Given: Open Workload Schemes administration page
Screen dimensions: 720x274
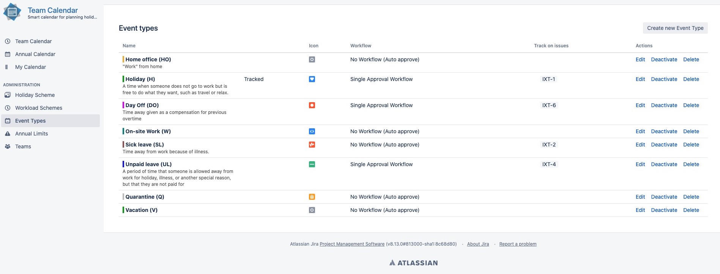Looking at the screenshot, I should tap(38, 108).
